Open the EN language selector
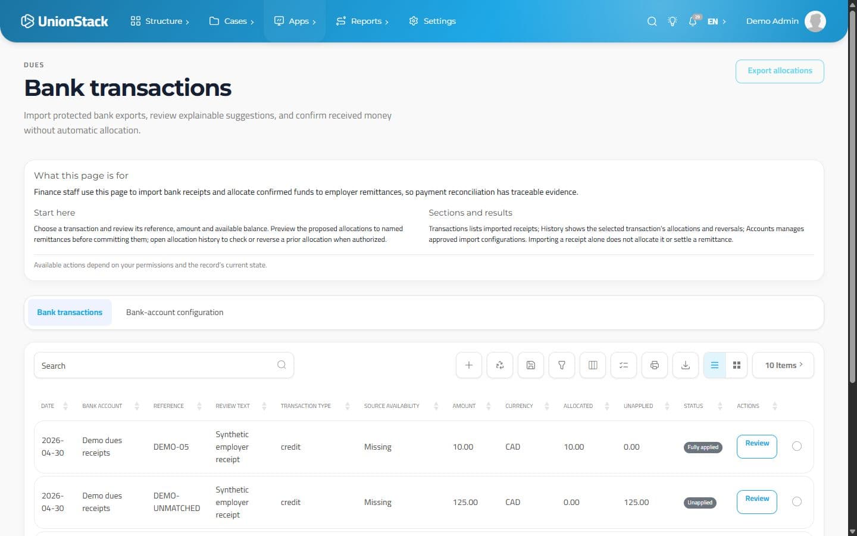Image resolution: width=857 pixels, height=536 pixels. coord(717,21)
